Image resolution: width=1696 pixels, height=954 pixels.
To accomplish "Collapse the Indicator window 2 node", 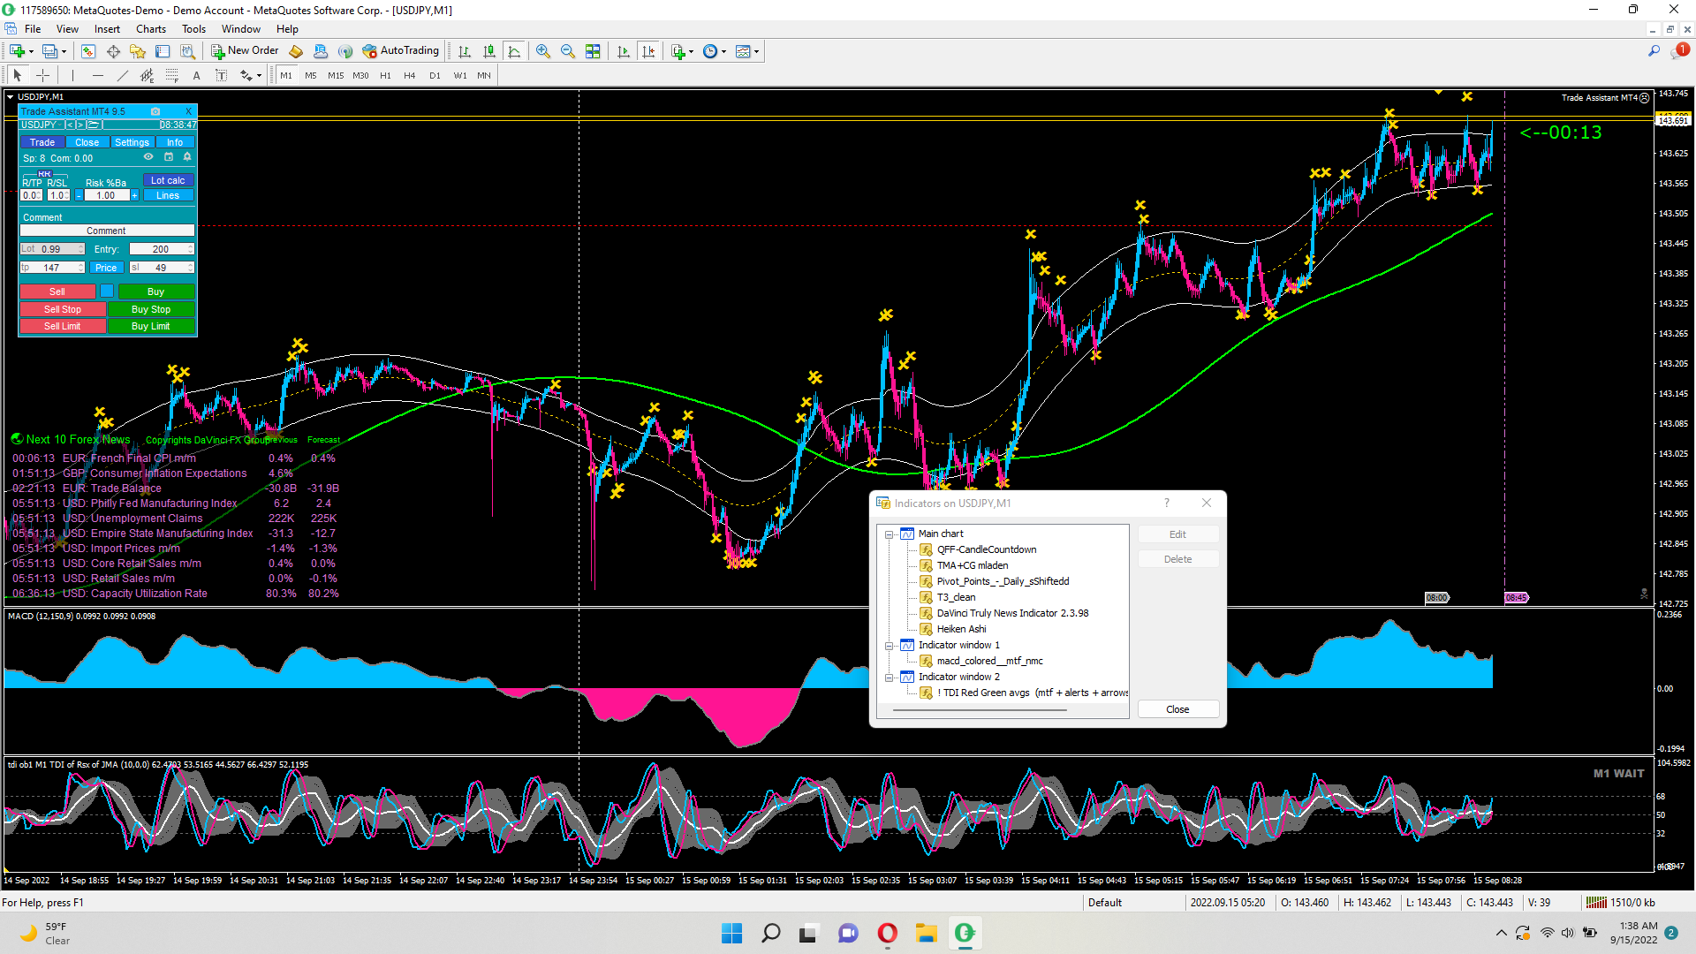I will coord(890,678).
